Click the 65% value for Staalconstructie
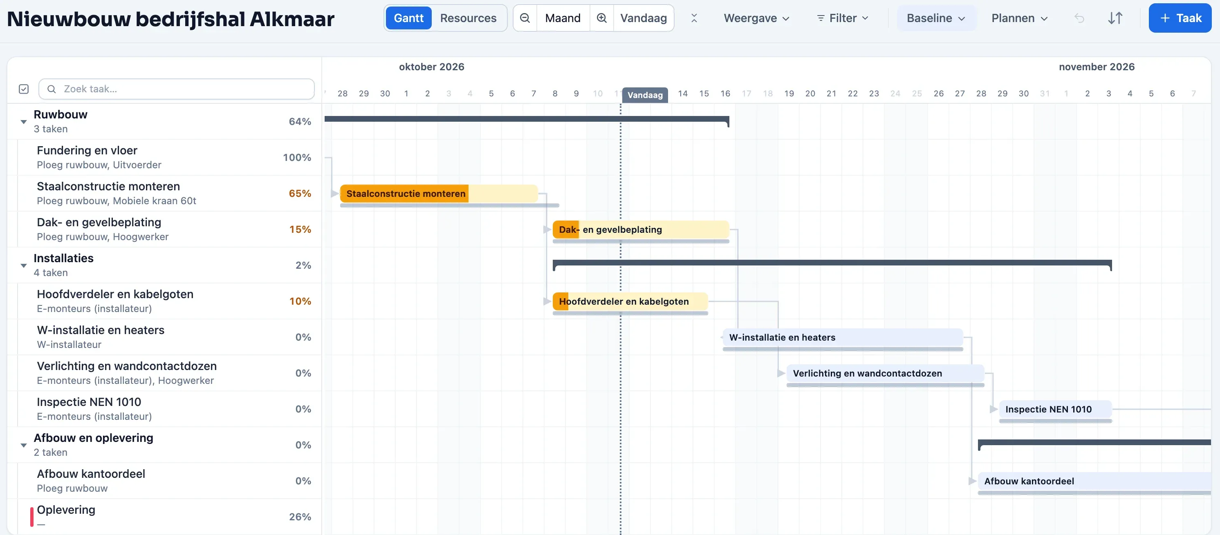 pos(300,194)
